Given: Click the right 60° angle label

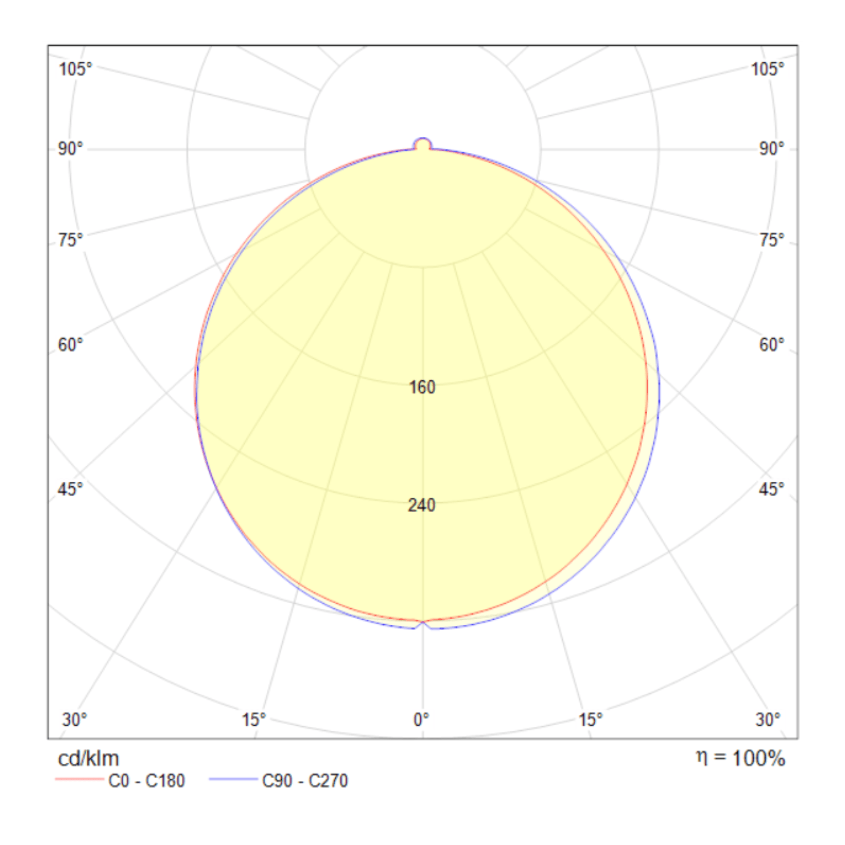Looking at the screenshot, I should [772, 345].
